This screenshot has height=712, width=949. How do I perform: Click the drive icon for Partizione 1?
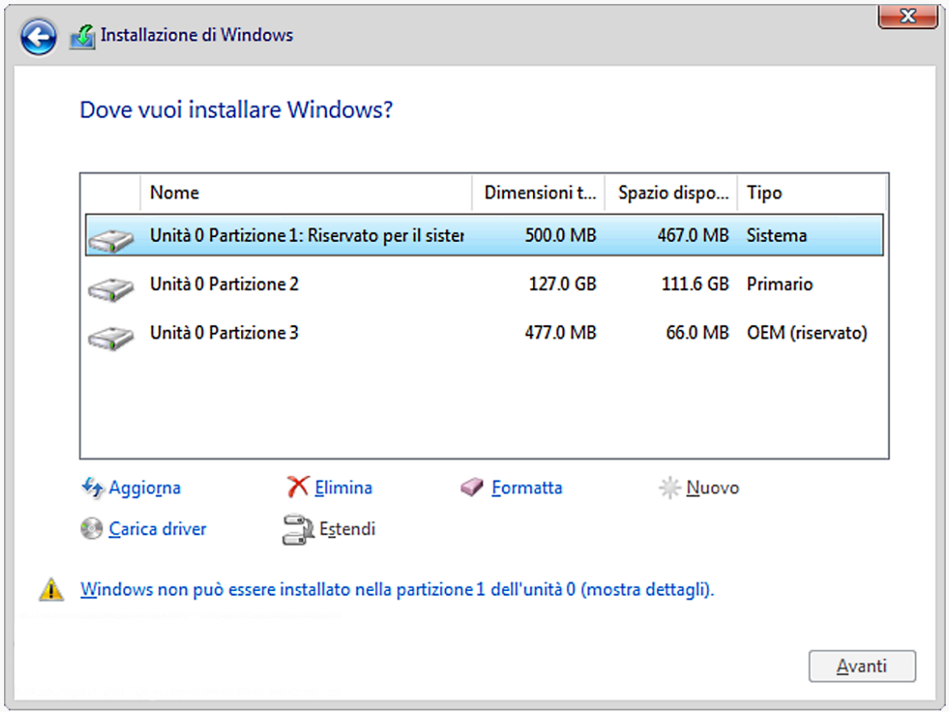tap(110, 239)
